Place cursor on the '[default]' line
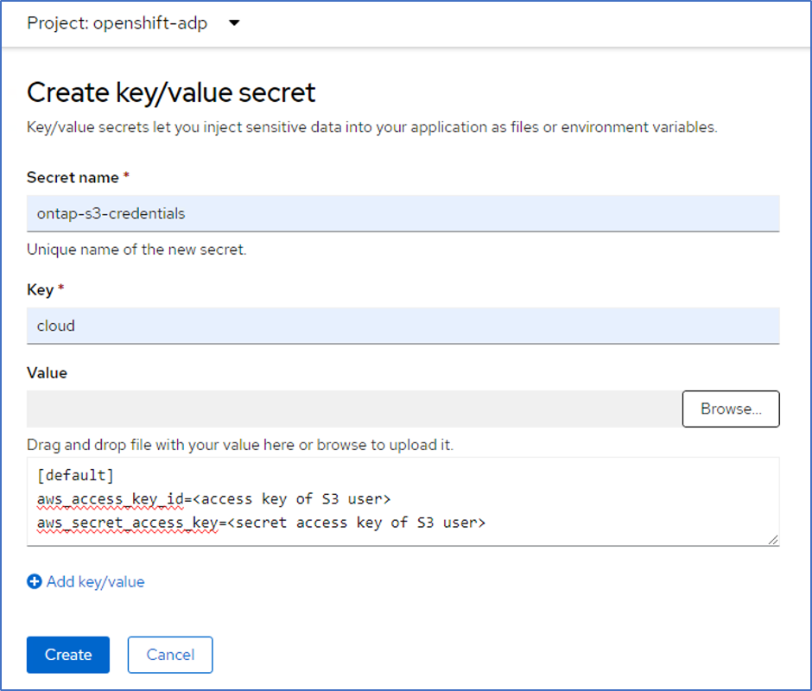The height and width of the screenshot is (691, 812). [76, 476]
